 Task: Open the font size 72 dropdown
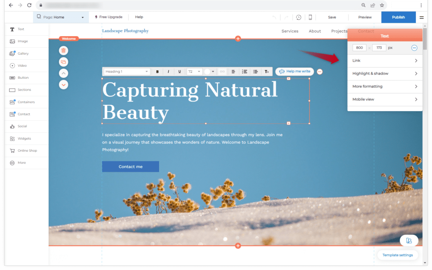point(194,72)
